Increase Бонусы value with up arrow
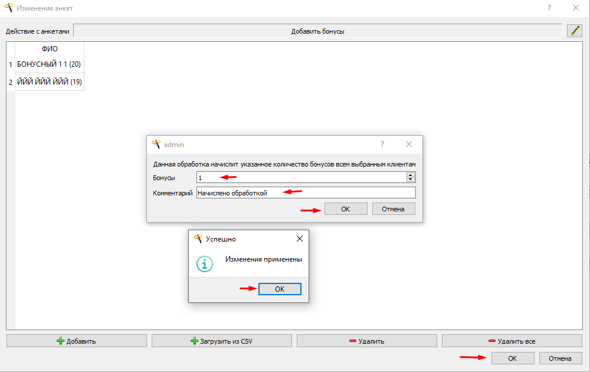 (411, 175)
